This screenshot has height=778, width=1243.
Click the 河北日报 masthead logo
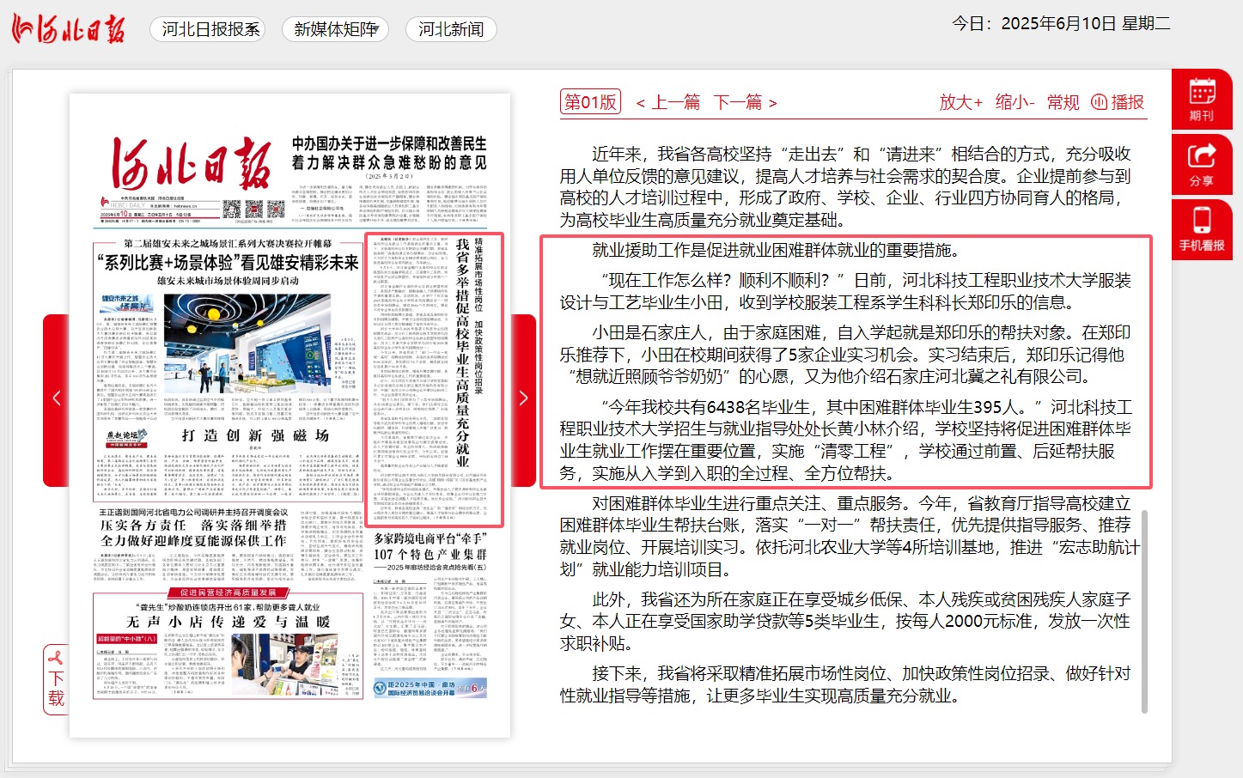tap(69, 28)
